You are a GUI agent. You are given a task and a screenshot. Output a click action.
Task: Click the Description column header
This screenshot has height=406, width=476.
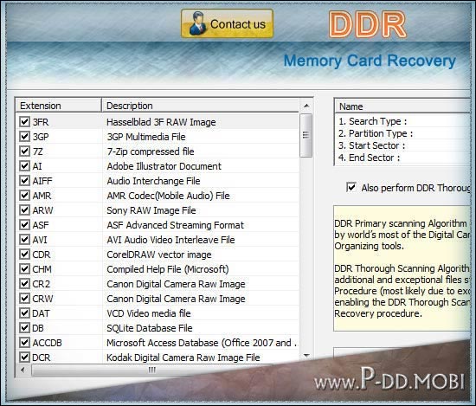[201, 106]
